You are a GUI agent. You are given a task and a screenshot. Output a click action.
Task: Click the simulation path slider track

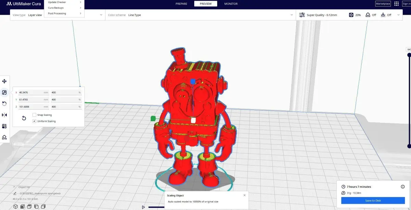(156, 207)
